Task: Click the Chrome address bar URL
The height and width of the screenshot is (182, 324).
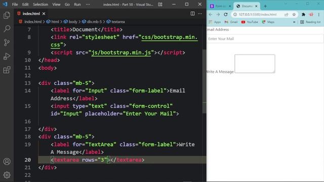Action: (258, 15)
